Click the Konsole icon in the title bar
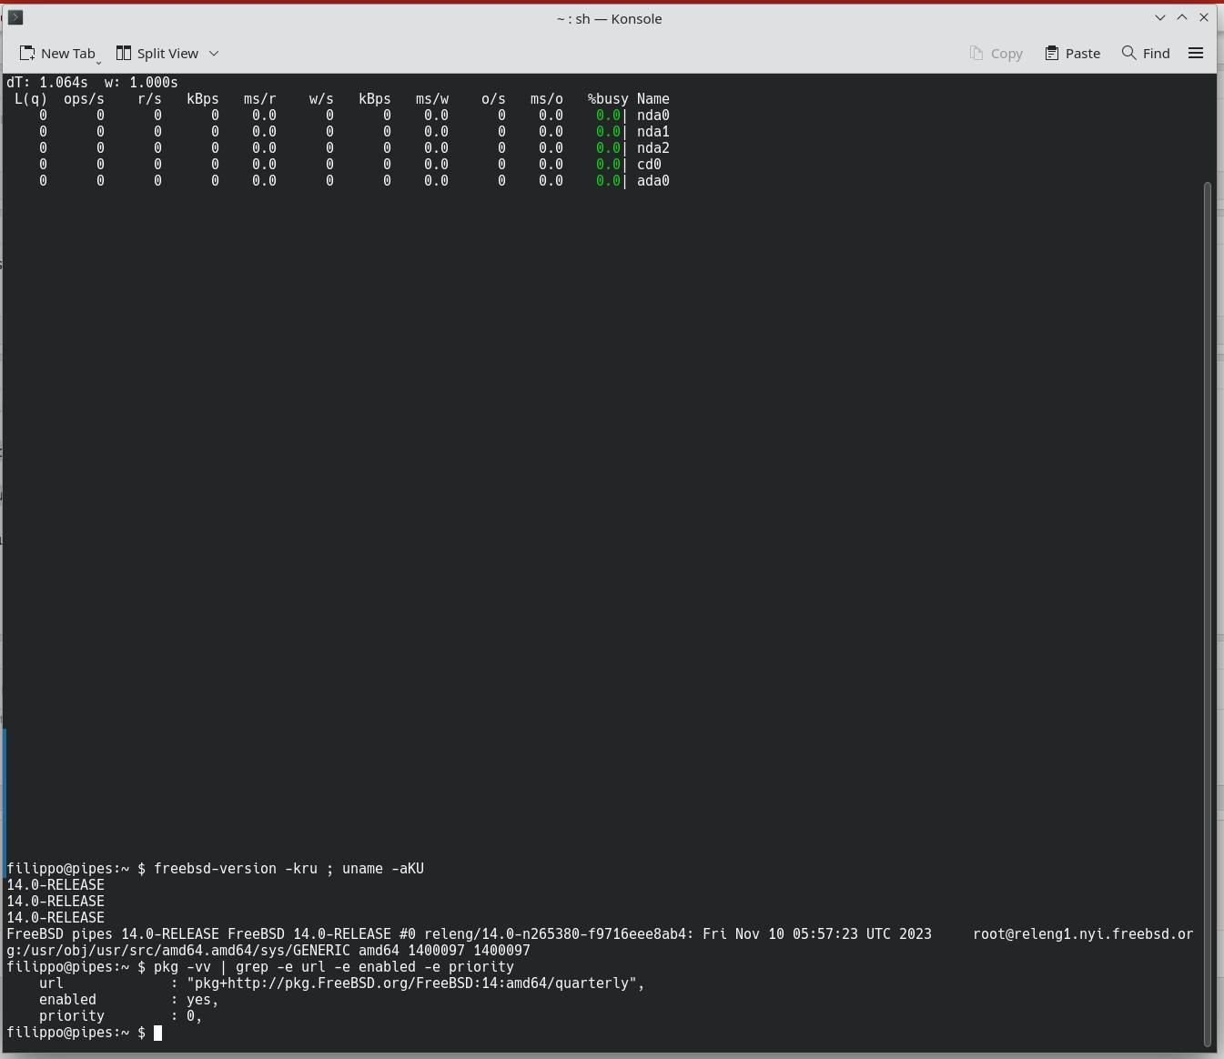 tap(15, 18)
